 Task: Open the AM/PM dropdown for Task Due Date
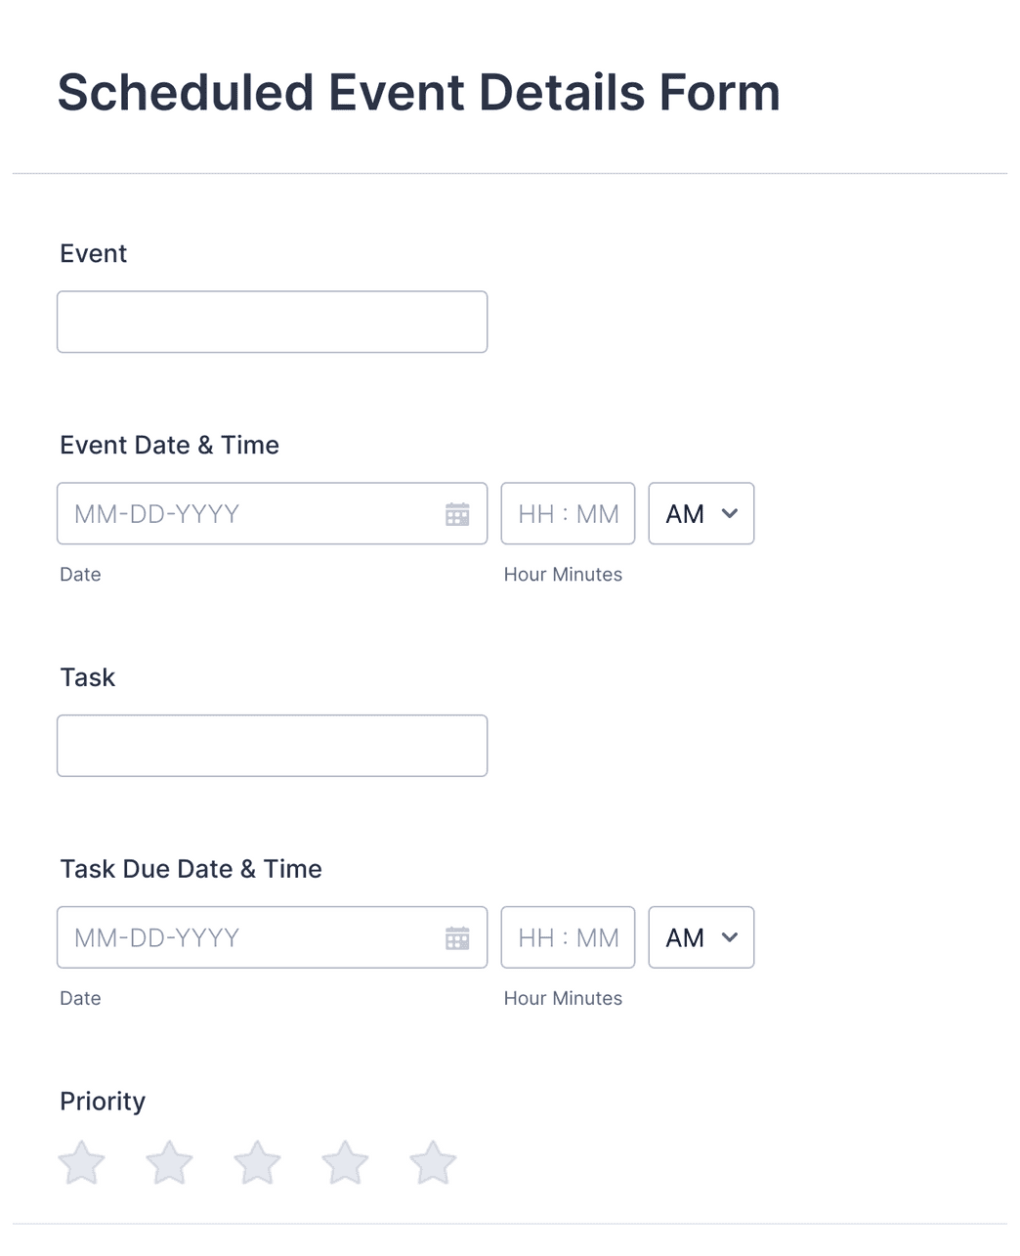point(701,937)
